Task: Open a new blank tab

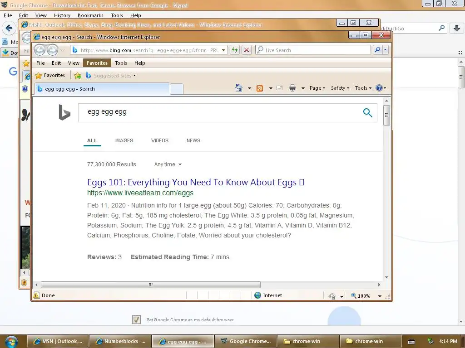Action: pos(177,89)
